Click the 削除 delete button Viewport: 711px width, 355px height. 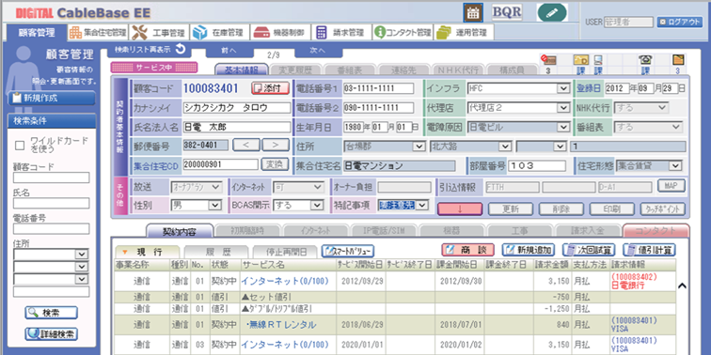(x=561, y=208)
